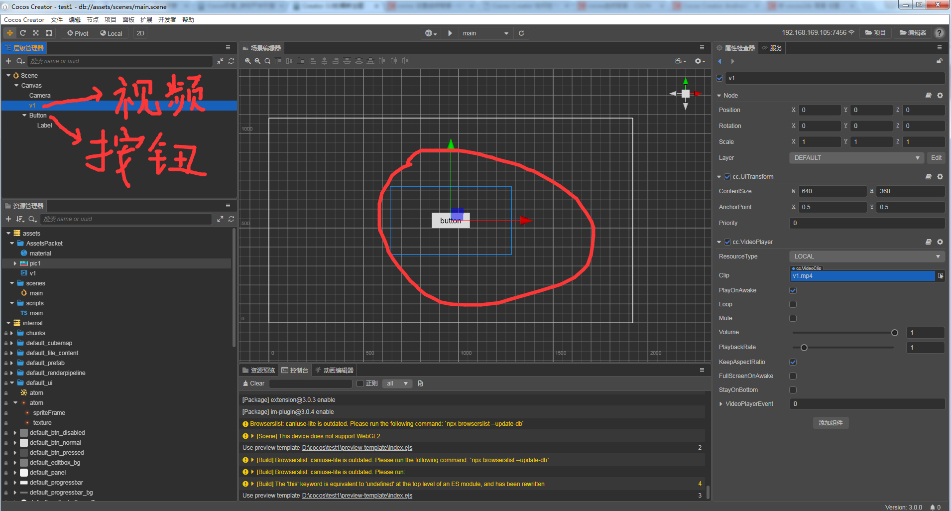Screen dimensions: 951x511
Task: Click the preview play button
Action: click(x=450, y=33)
